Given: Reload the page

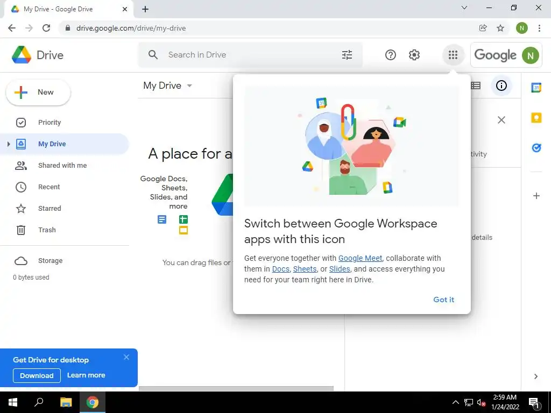Looking at the screenshot, I should [46, 28].
